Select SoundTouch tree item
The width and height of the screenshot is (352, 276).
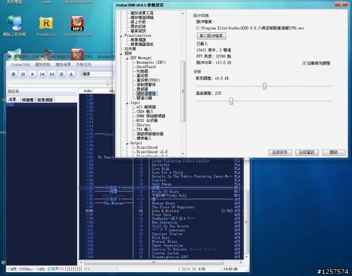click(x=146, y=67)
